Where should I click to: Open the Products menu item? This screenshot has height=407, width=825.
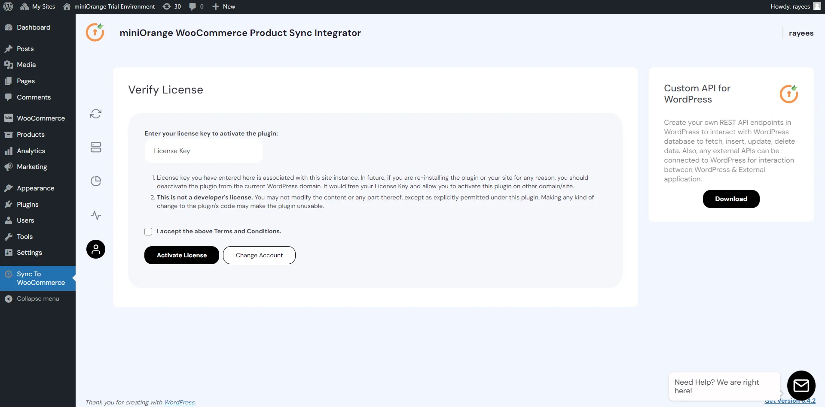pos(38,135)
